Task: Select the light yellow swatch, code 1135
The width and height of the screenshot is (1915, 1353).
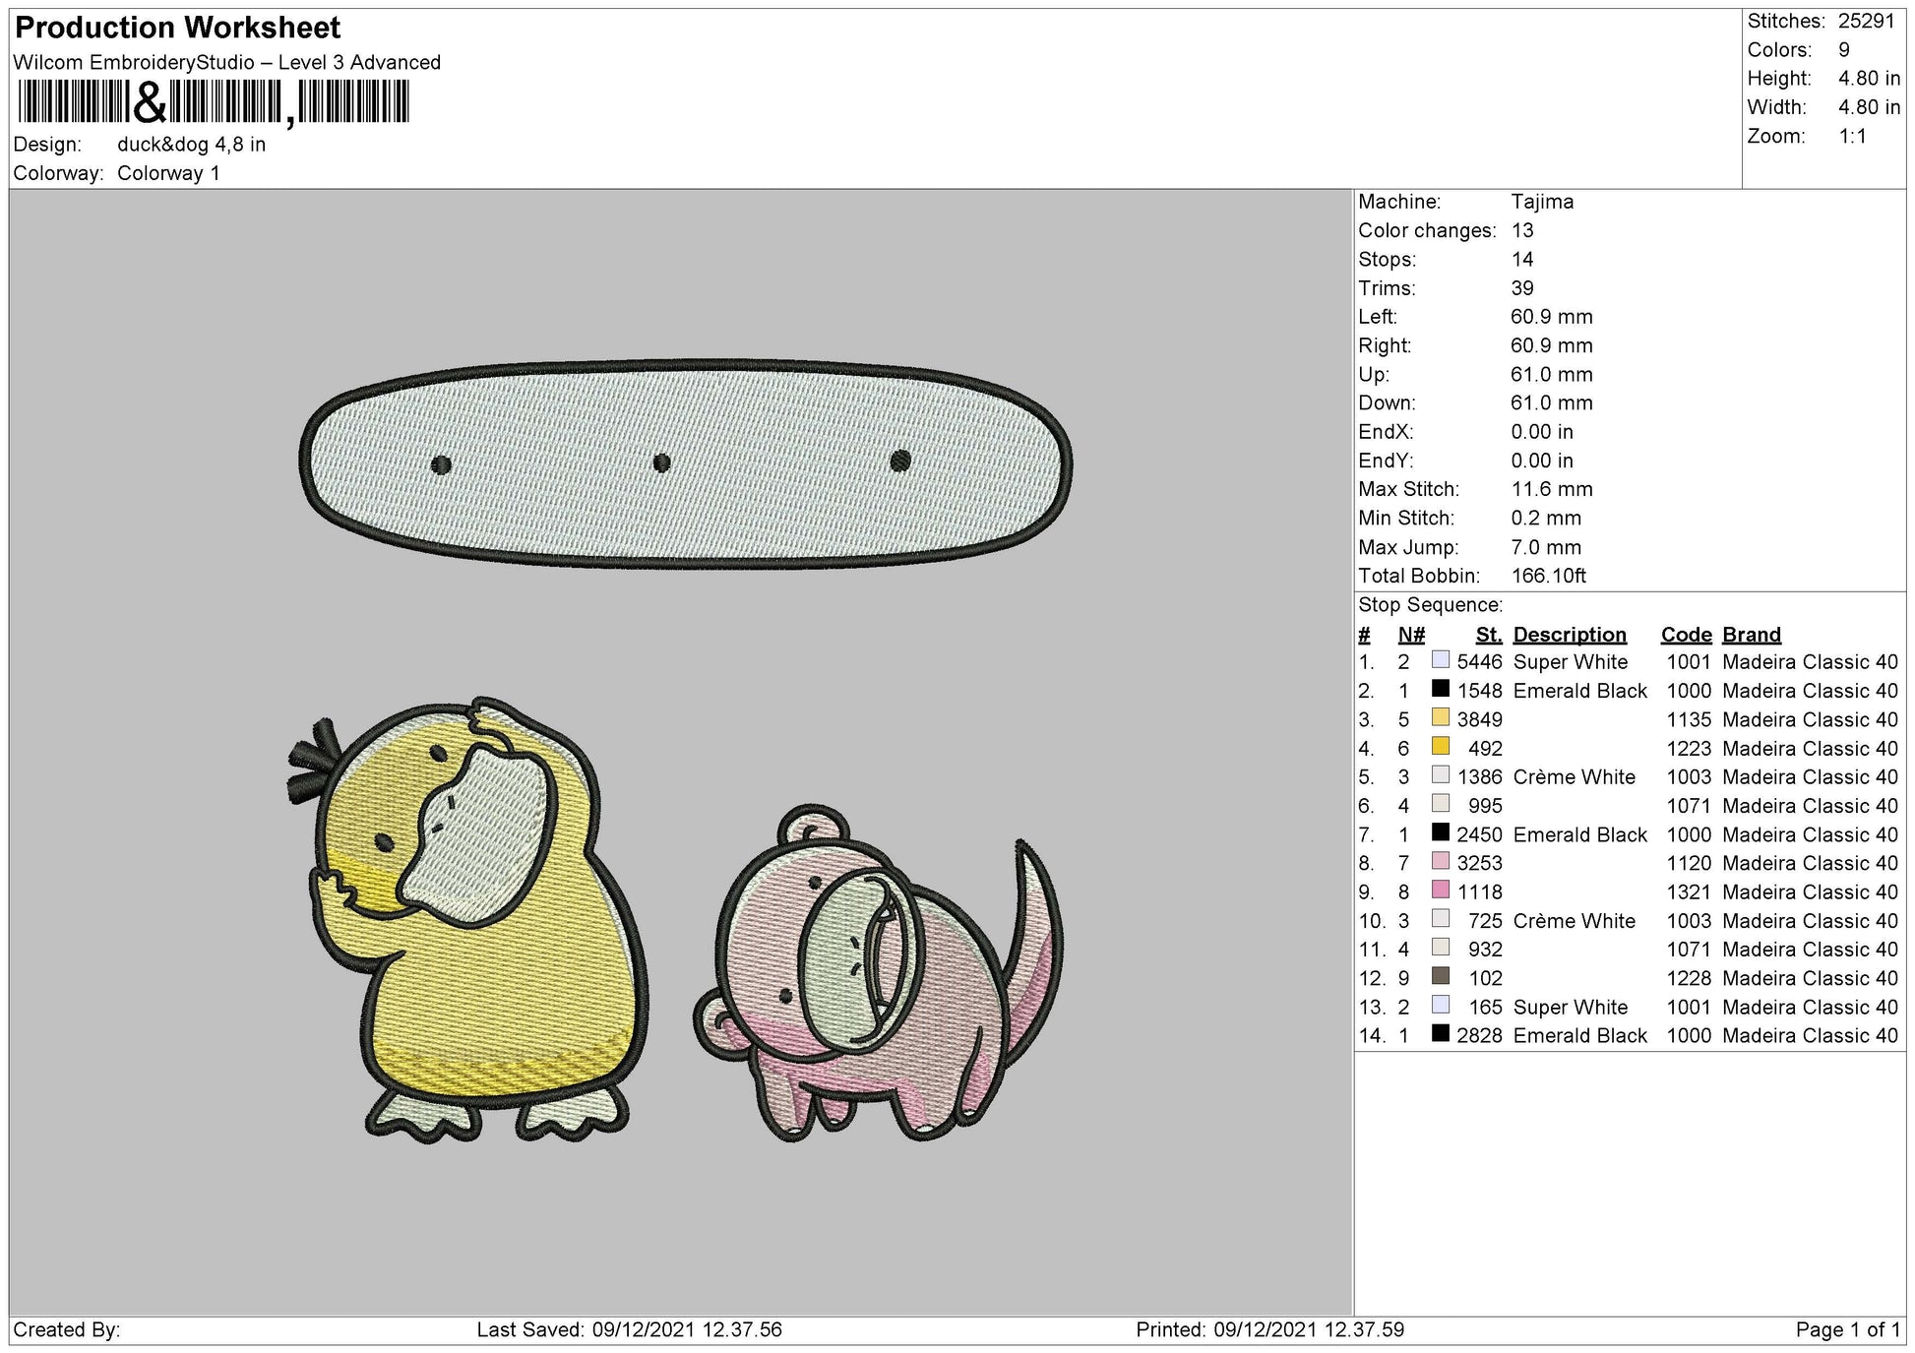Action: click(1441, 717)
